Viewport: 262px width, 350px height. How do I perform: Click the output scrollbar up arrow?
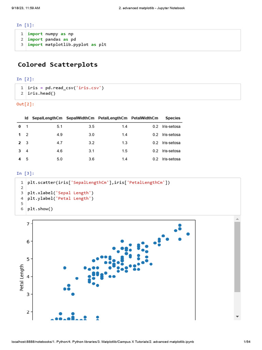click(237, 218)
